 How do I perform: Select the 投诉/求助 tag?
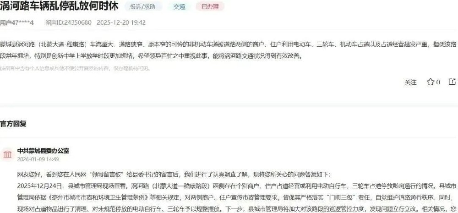[x=143, y=7]
